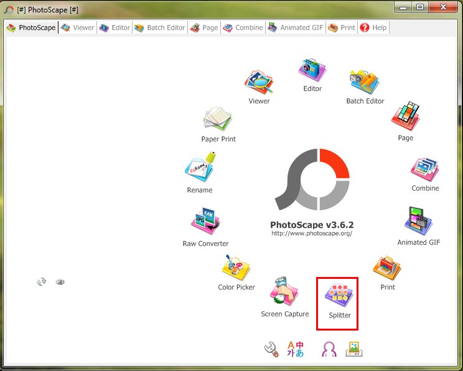
Task: Switch to the Batch Editor tab
Action: 160,27
